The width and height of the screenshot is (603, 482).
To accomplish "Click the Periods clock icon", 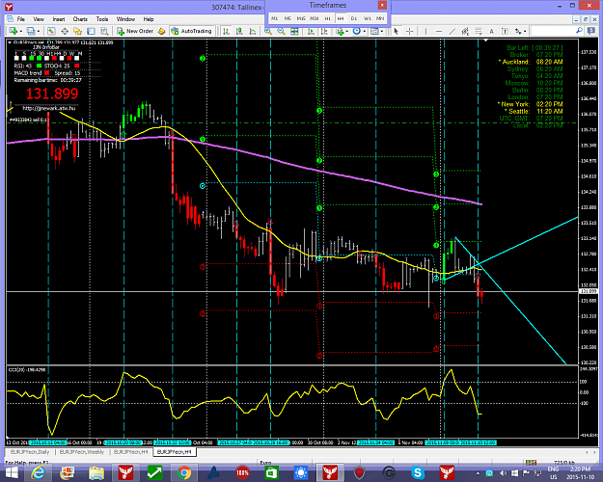I will click(x=356, y=31).
